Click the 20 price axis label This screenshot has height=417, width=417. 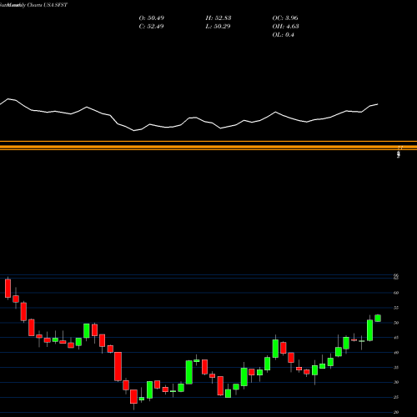[396, 412]
